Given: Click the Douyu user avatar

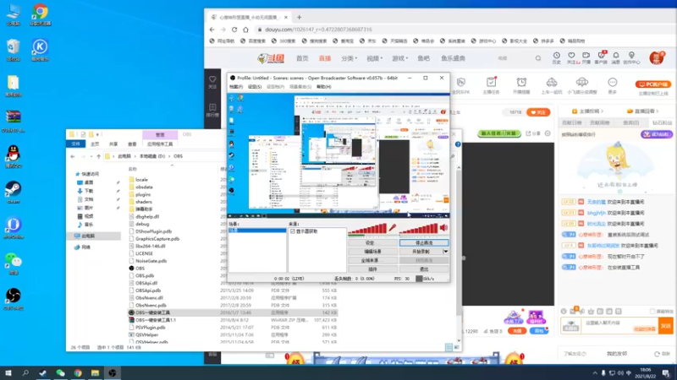Looking at the screenshot, I should click(657, 58).
